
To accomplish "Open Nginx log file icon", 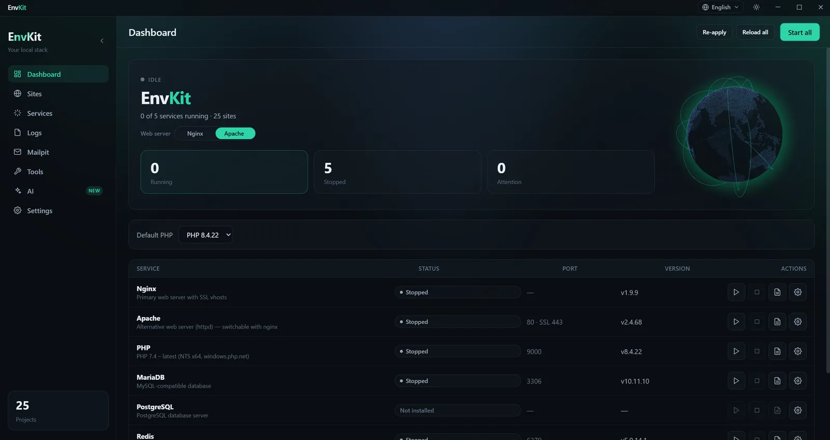I will click(x=777, y=292).
